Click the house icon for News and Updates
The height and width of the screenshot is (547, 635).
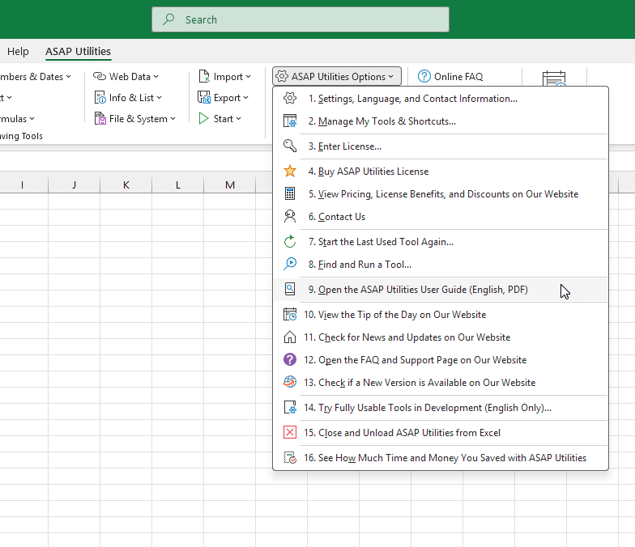coord(290,337)
